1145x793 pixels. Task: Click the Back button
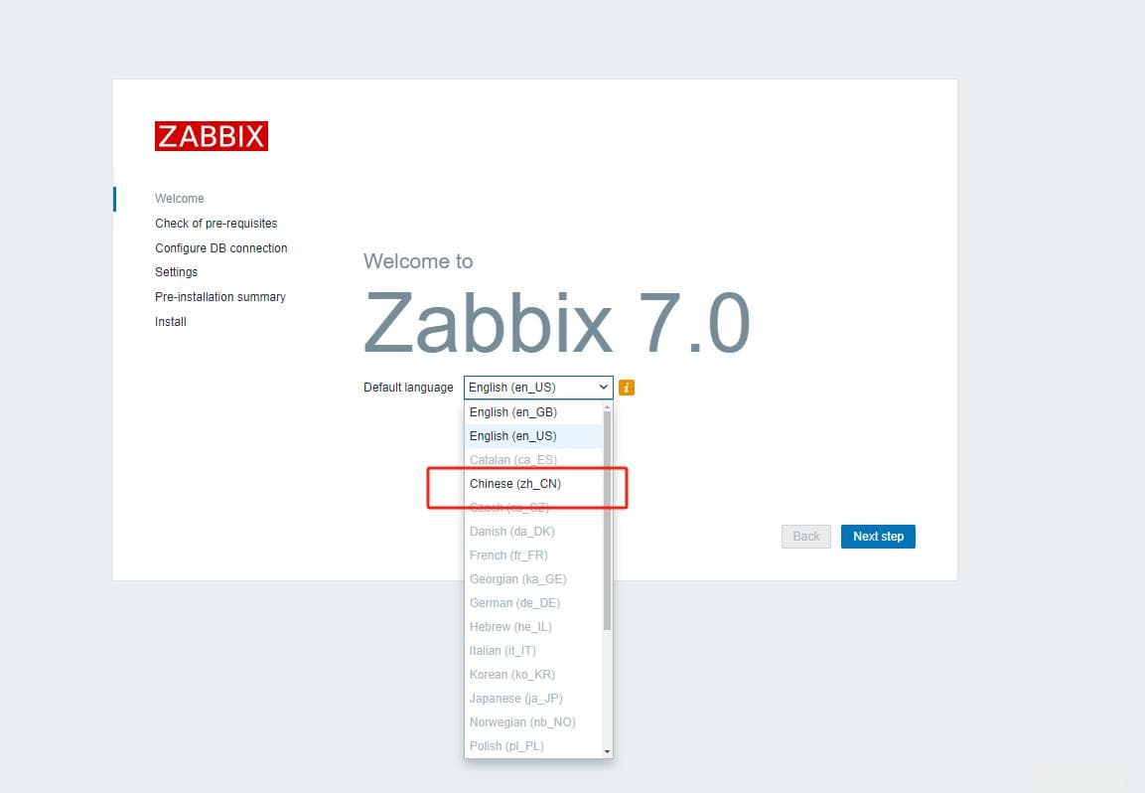pos(806,537)
